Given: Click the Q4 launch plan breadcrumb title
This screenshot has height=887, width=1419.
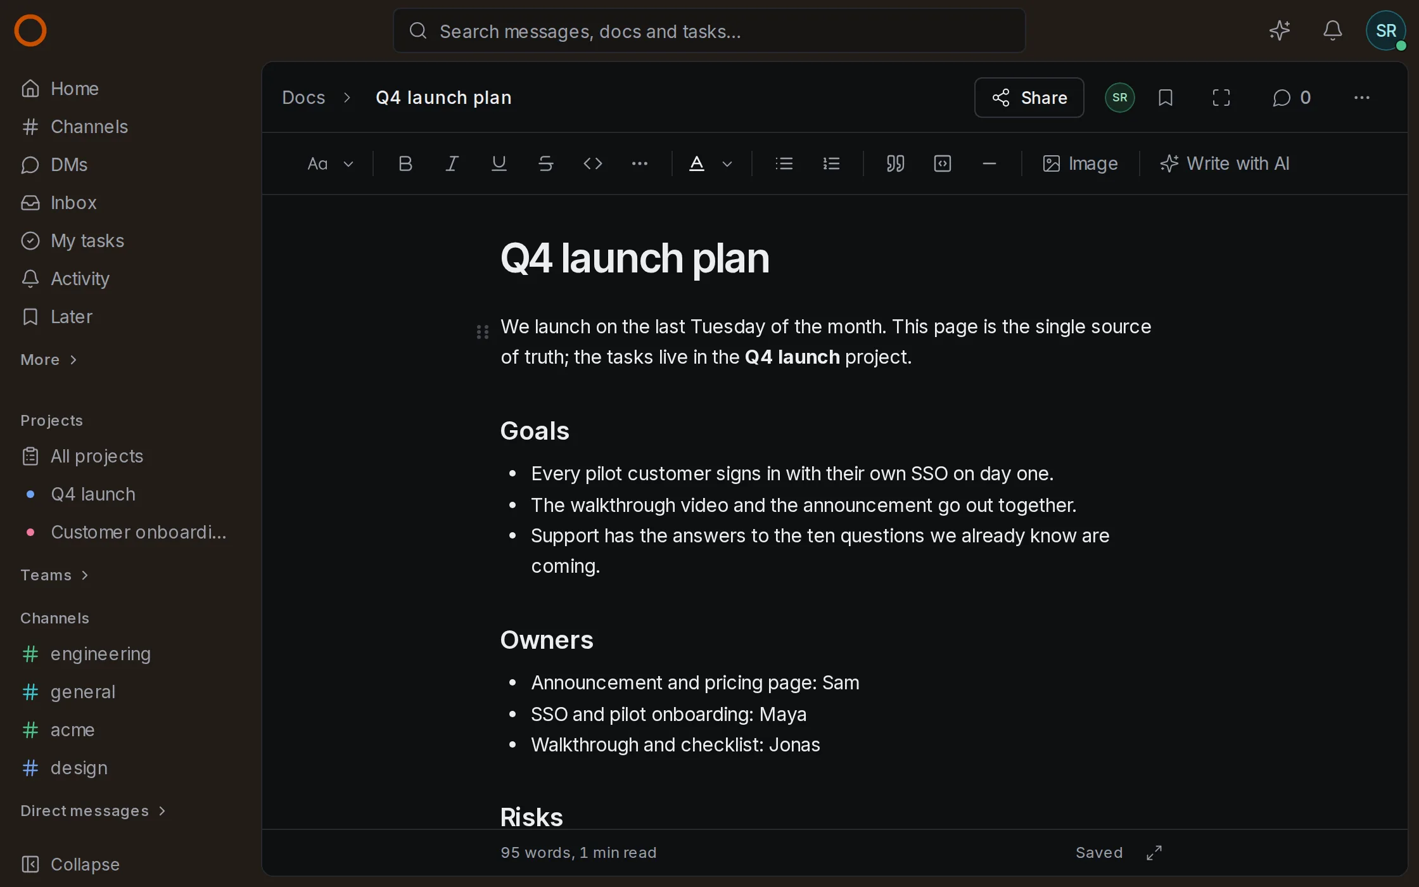Looking at the screenshot, I should click(x=443, y=98).
